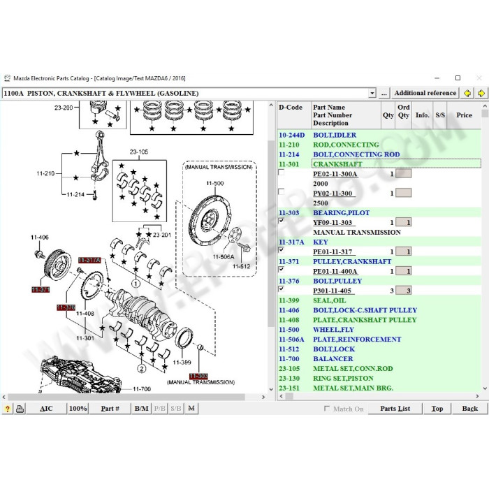Click the yellow left arrow navigation icon
This screenshot has width=489, height=489.
click(x=467, y=93)
